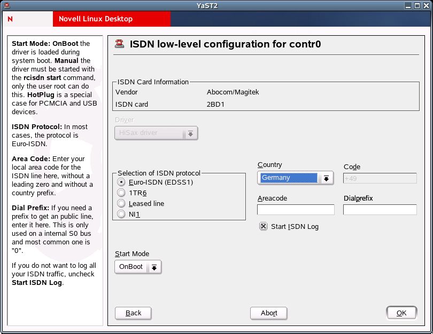433x334 pixels.
Task: Click the Abort button
Action: click(x=269, y=313)
